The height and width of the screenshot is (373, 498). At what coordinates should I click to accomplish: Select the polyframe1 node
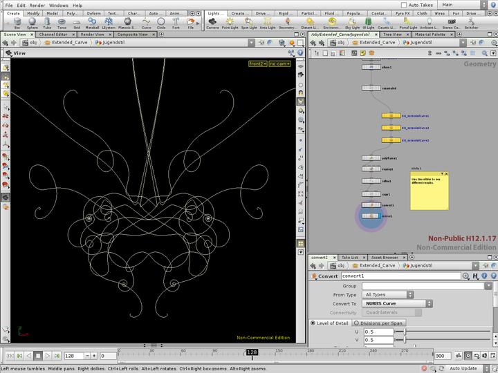(371, 157)
